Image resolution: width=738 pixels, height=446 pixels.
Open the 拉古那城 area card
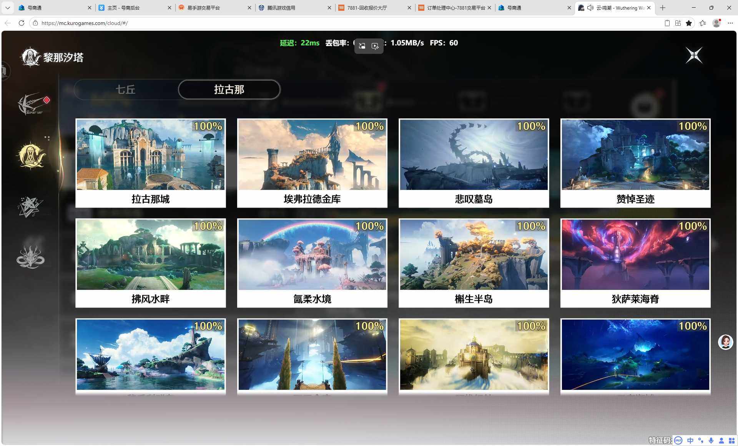click(x=151, y=163)
